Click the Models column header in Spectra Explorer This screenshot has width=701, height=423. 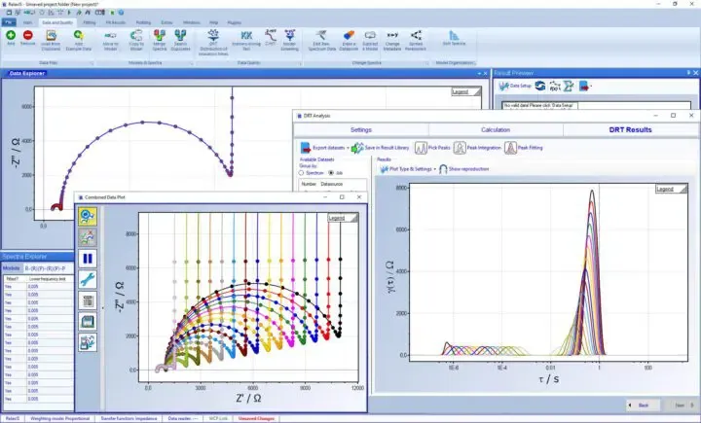[12, 266]
